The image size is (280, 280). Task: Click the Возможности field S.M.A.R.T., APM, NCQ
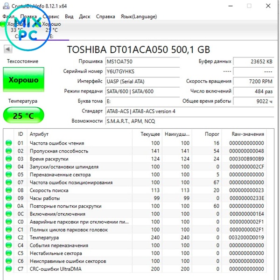(189, 121)
